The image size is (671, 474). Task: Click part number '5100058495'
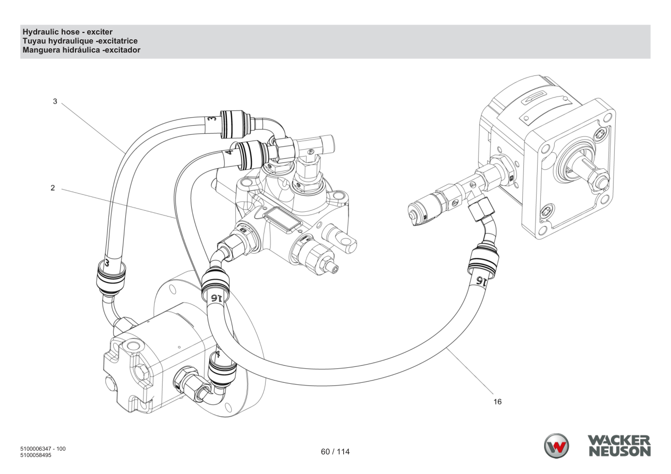tap(36, 455)
